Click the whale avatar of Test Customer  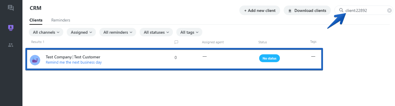pyautogui.click(x=35, y=60)
